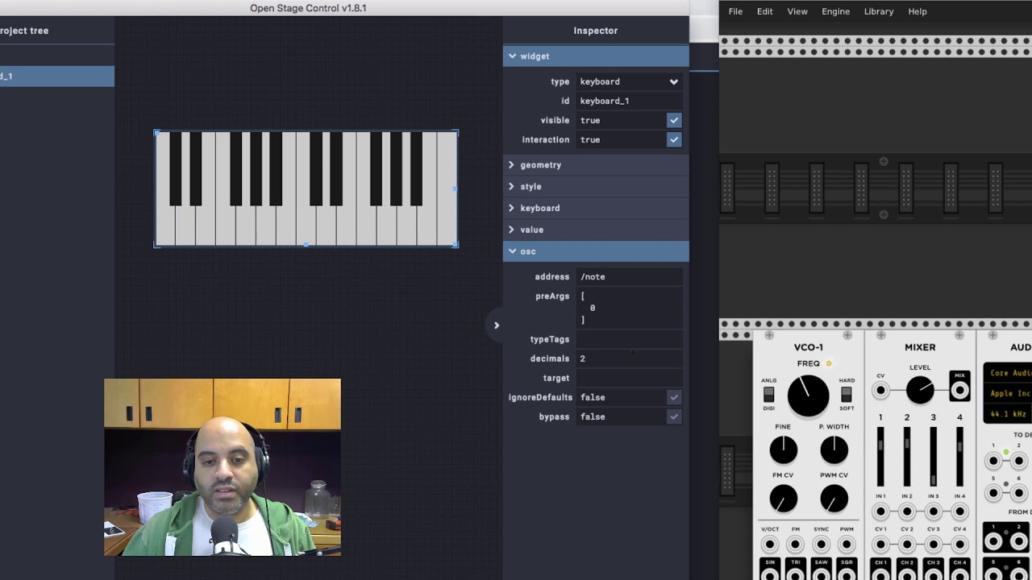Image resolution: width=1032 pixels, height=580 pixels.
Task: Expand the value section
Action: [596, 230]
